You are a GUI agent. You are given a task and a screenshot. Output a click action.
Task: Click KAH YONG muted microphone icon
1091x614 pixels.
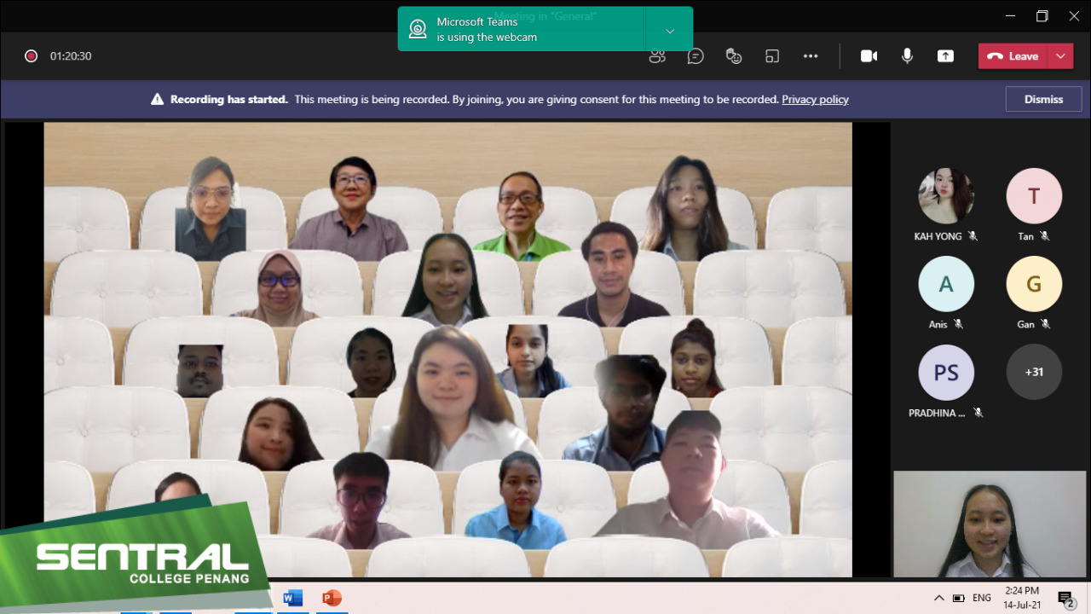coord(973,236)
